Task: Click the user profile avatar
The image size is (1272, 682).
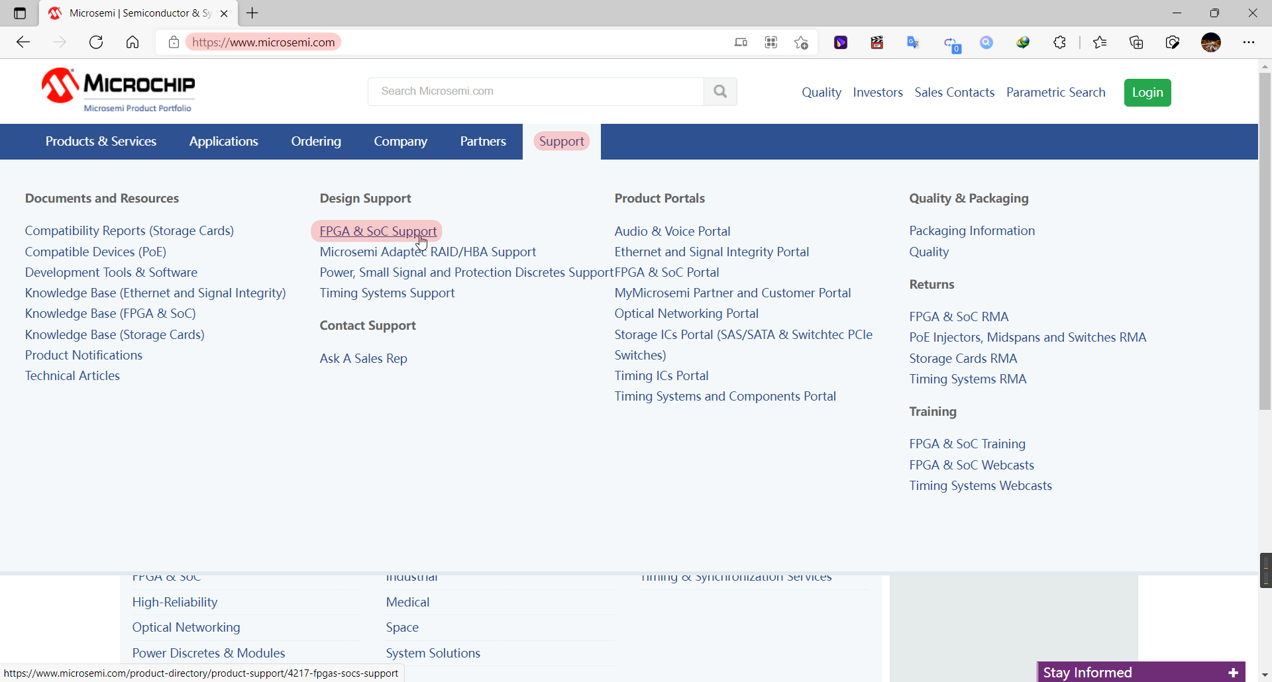Action: point(1211,42)
